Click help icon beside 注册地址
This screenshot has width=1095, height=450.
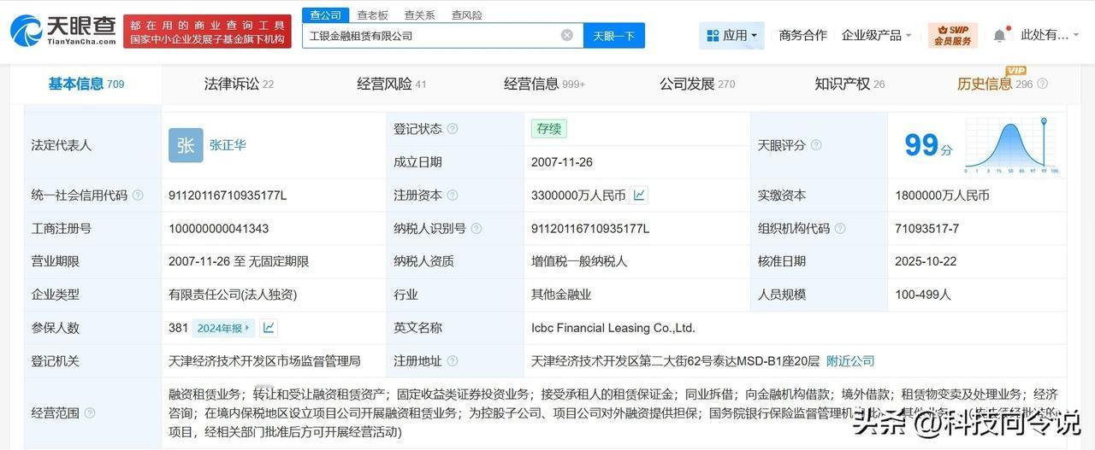[x=453, y=361]
